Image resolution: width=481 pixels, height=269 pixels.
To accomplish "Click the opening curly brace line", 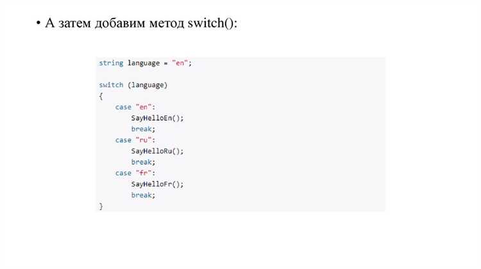I will point(101,96).
